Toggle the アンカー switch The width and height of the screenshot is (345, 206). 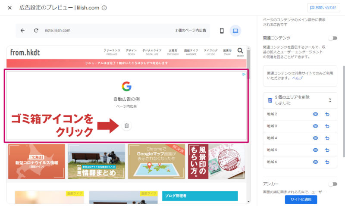click(x=333, y=184)
